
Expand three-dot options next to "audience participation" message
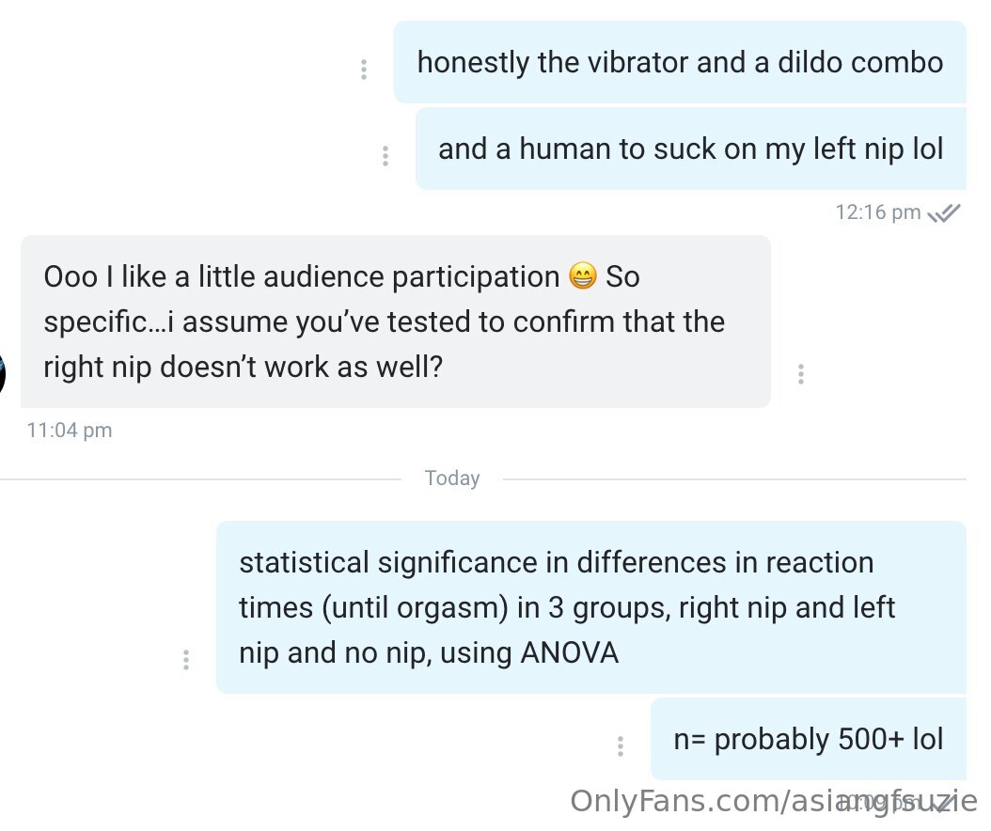pyautogui.click(x=800, y=374)
